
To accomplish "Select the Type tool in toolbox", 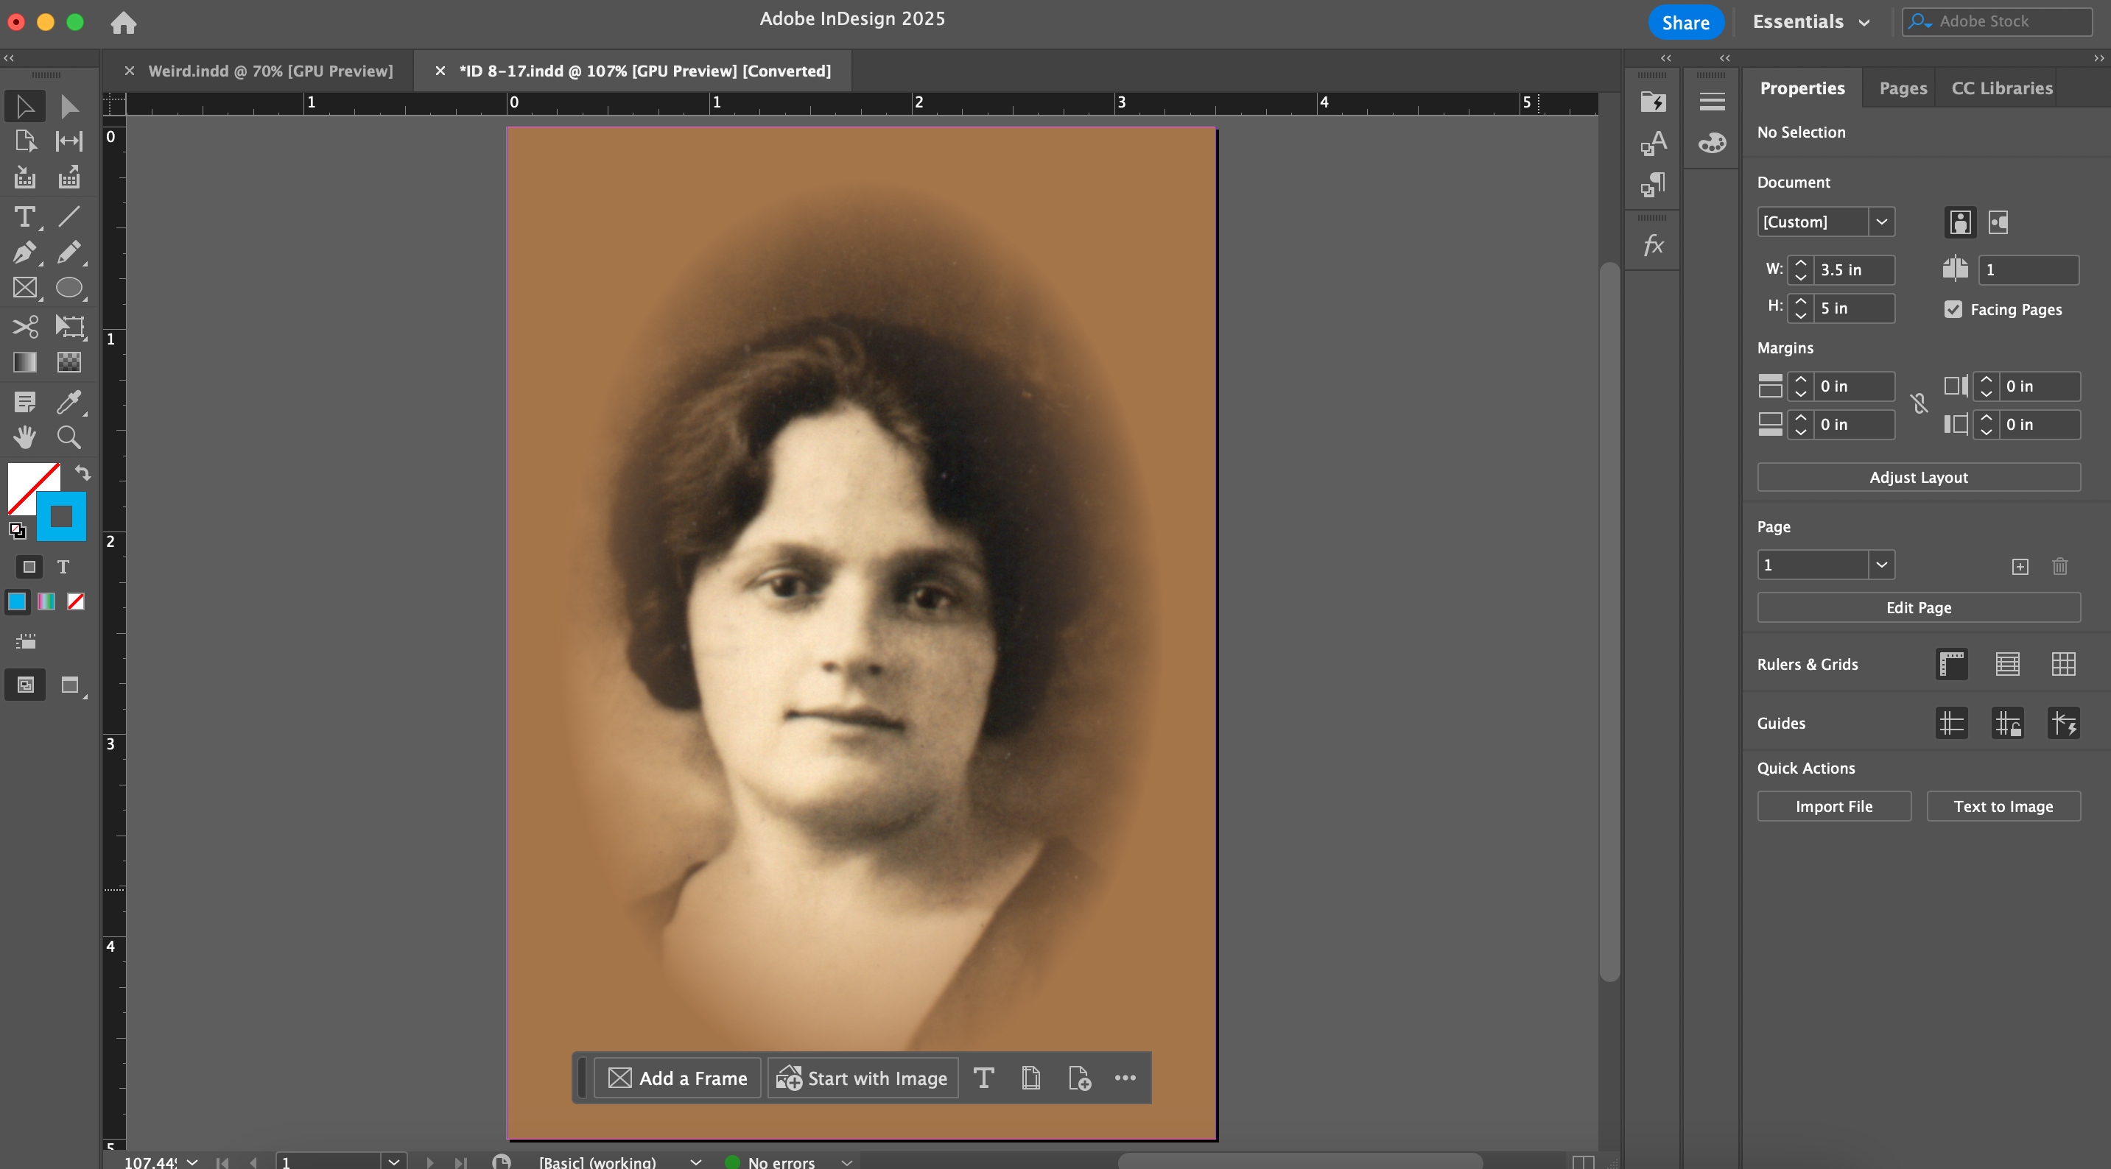I will [24, 217].
